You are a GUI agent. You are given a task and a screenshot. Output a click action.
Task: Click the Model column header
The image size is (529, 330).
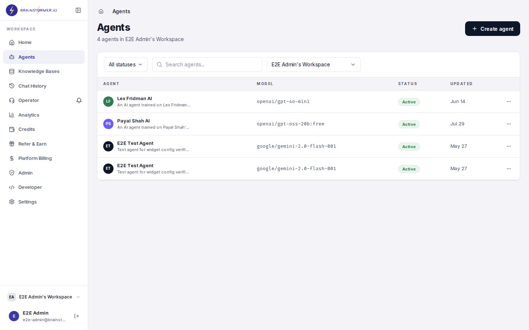pos(265,84)
